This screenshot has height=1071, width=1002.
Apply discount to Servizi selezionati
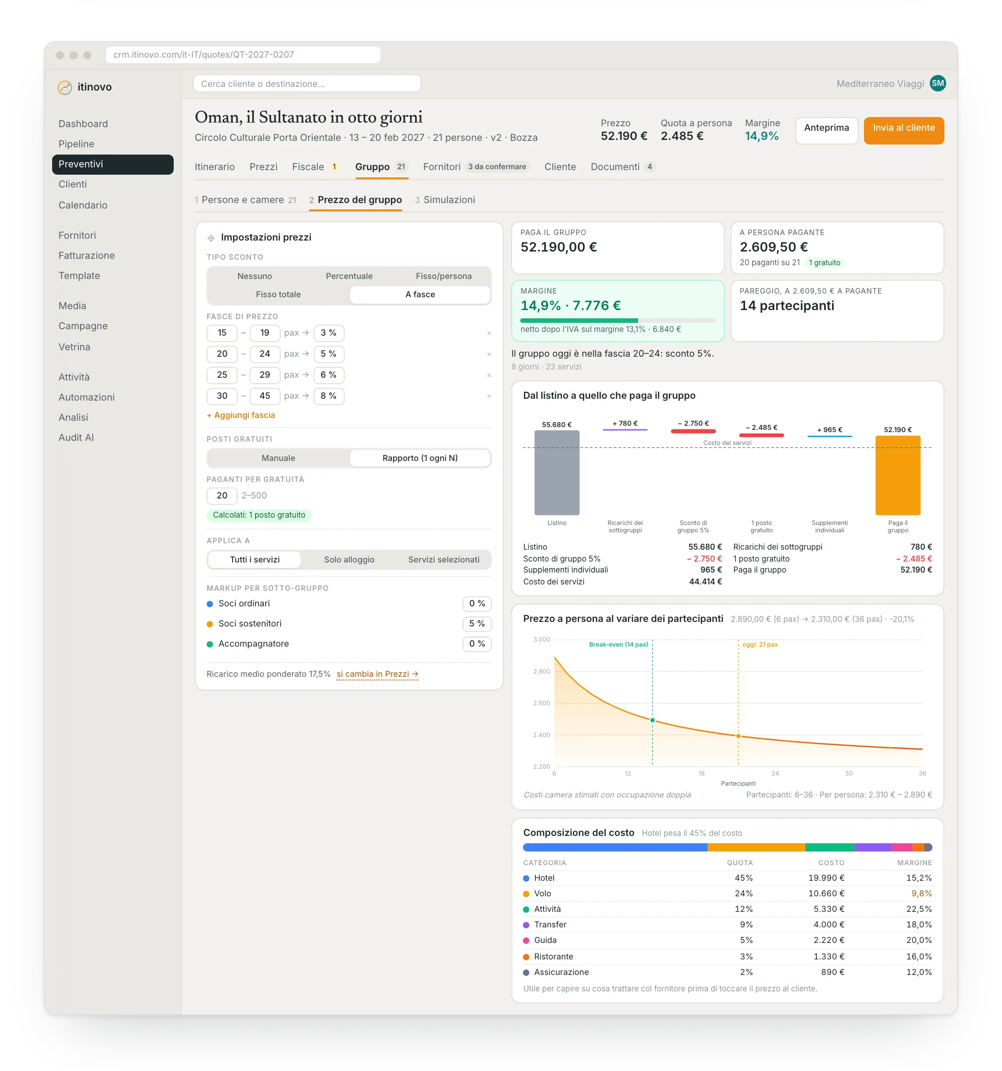444,560
